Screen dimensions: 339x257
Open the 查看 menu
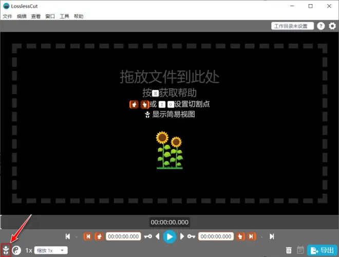pyautogui.click(x=36, y=16)
